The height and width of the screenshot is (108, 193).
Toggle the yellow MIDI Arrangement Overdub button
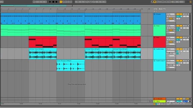click(61, 2)
